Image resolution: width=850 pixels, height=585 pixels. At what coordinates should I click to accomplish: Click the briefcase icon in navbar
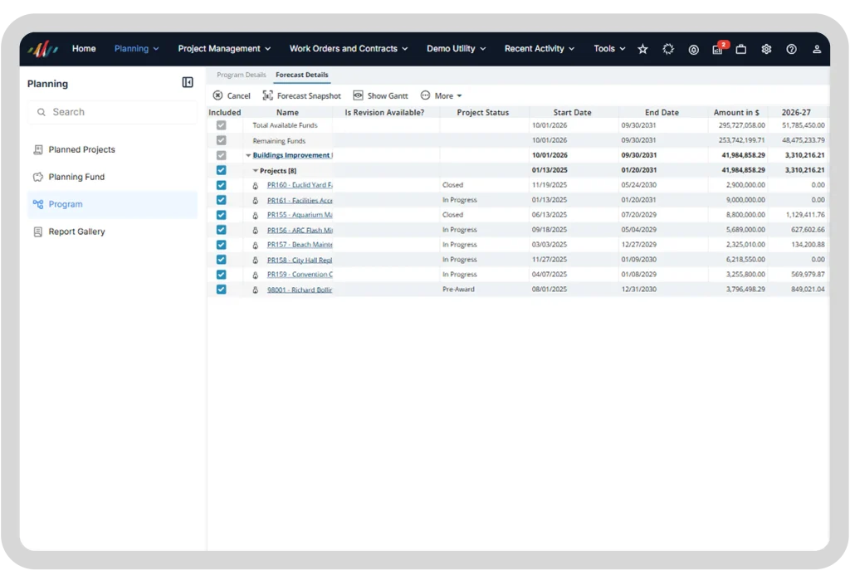741,49
